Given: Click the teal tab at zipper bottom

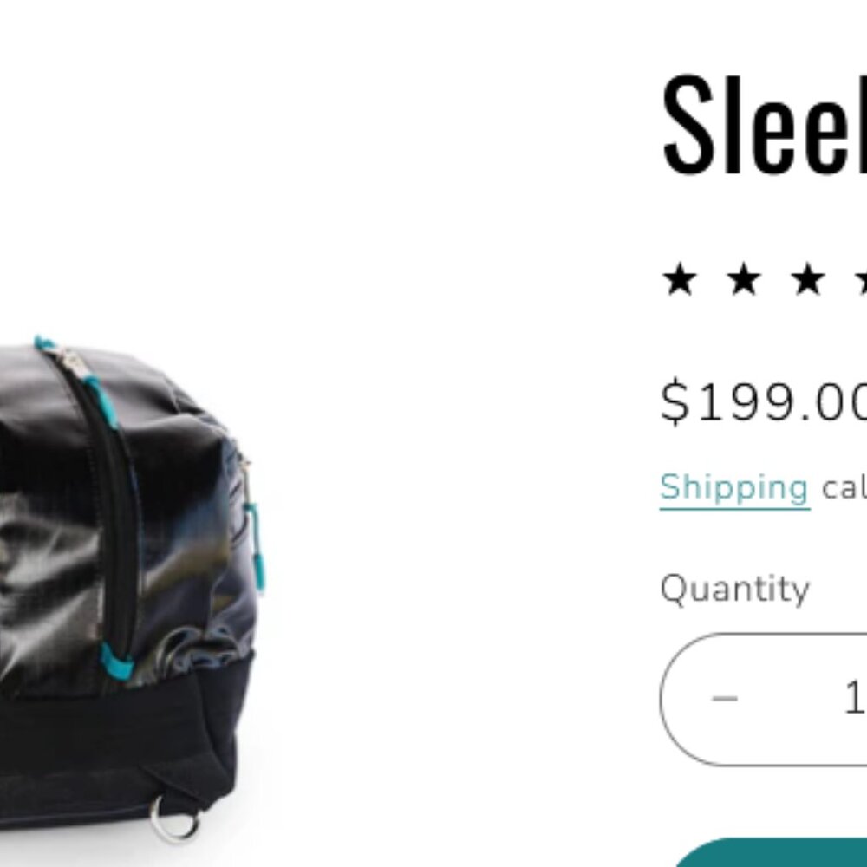Looking at the screenshot, I should [117, 662].
